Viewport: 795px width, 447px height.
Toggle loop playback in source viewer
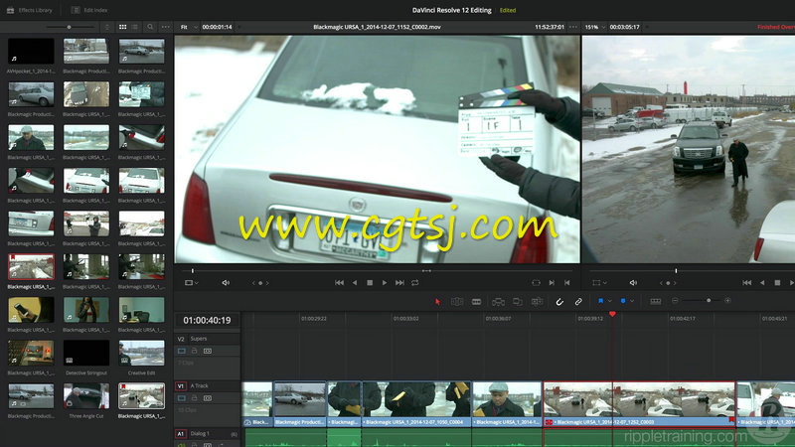tap(414, 283)
